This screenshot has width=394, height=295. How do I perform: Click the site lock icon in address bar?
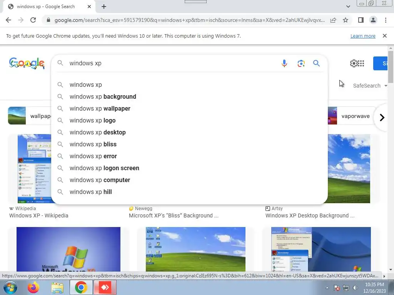tap(48, 20)
